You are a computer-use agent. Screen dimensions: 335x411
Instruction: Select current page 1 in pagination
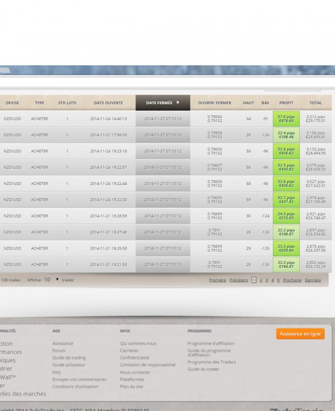pos(254,280)
